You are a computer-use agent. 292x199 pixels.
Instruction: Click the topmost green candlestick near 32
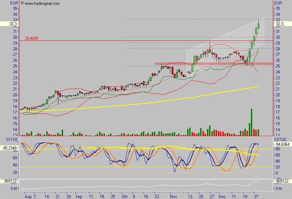pyautogui.click(x=259, y=25)
